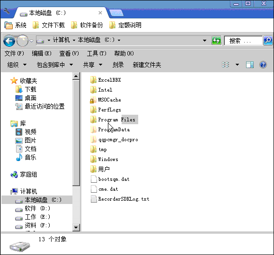Open the 软件备份 bookmark folder
274x255 pixels.
pyautogui.click(x=87, y=25)
